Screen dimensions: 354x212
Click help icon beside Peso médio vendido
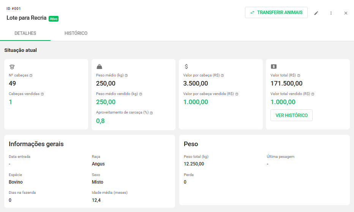click(x=141, y=94)
